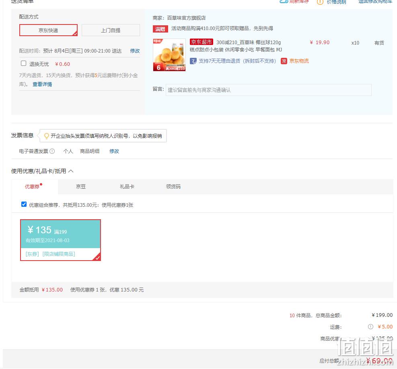Click the 10 件商品 count text

click(300, 316)
